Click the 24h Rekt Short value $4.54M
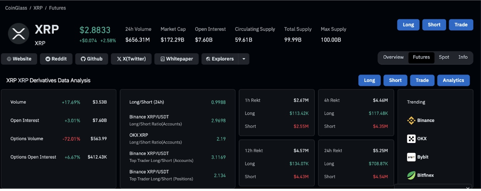This screenshot has width=481, height=191. click(x=380, y=177)
